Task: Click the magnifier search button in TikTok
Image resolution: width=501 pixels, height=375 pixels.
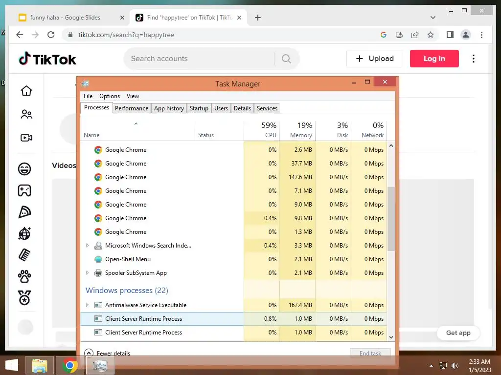Action: 286,59
